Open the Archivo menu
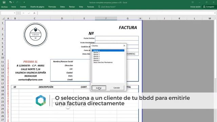This screenshot has height=122, width=217. point(4,7)
